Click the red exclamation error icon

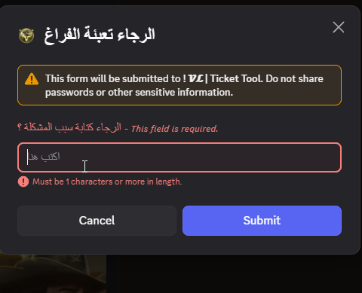[23, 182]
